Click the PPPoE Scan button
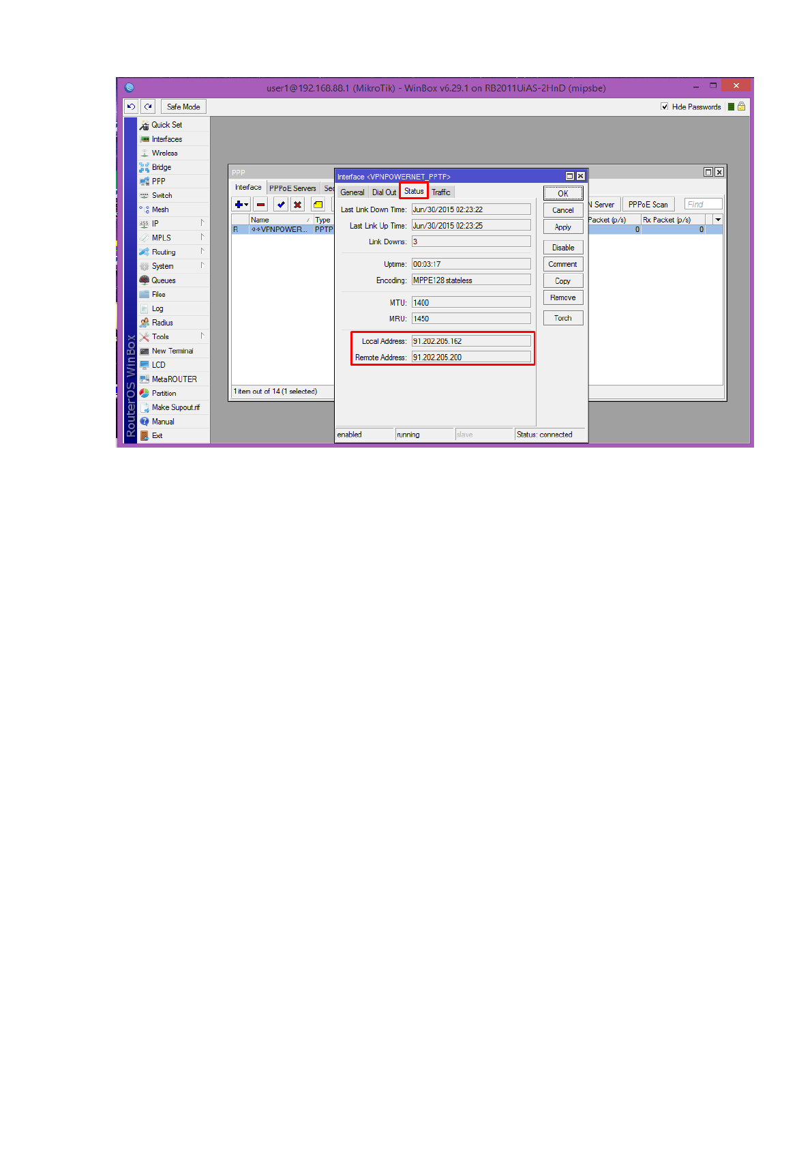The image size is (812, 1149). click(x=648, y=204)
